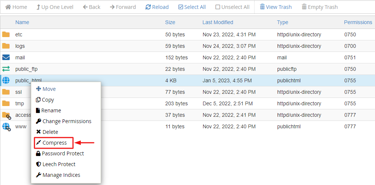
Task: Click permissions 0700 of logs row
Action: (350, 46)
